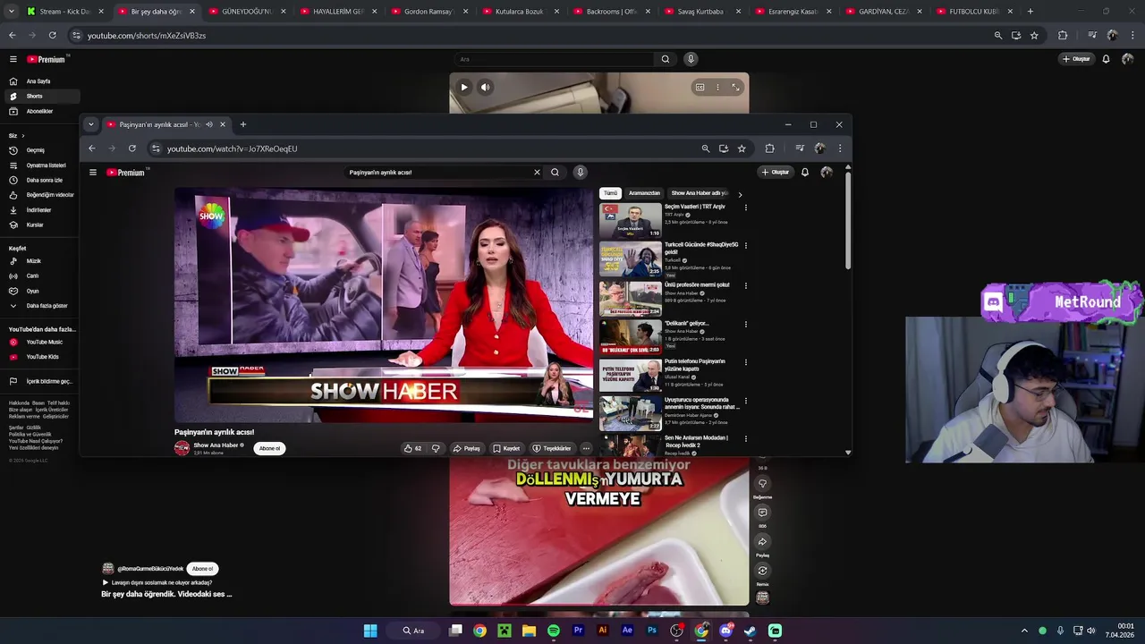Viewport: 1145px width, 644px height.
Task: Click Oluştur in the front YouTube window
Action: pos(776,173)
